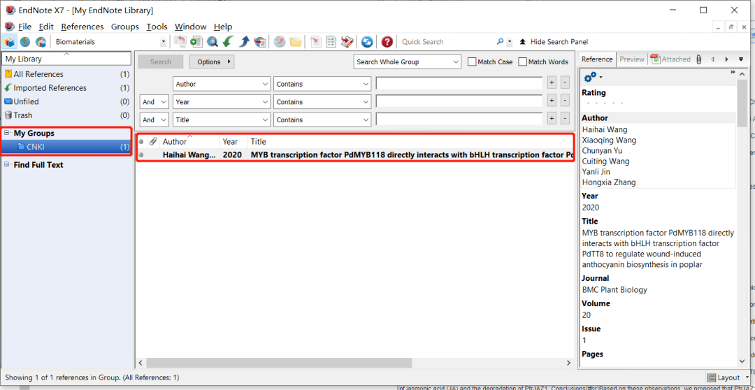Click read/unread dot column header
This screenshot has width=755, height=390.
(x=141, y=142)
